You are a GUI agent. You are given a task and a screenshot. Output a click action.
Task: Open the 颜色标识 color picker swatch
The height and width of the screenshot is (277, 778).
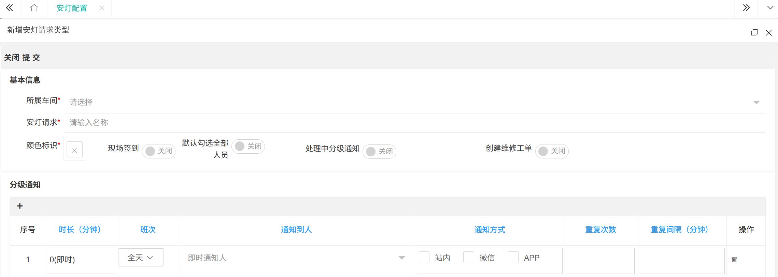pos(75,150)
